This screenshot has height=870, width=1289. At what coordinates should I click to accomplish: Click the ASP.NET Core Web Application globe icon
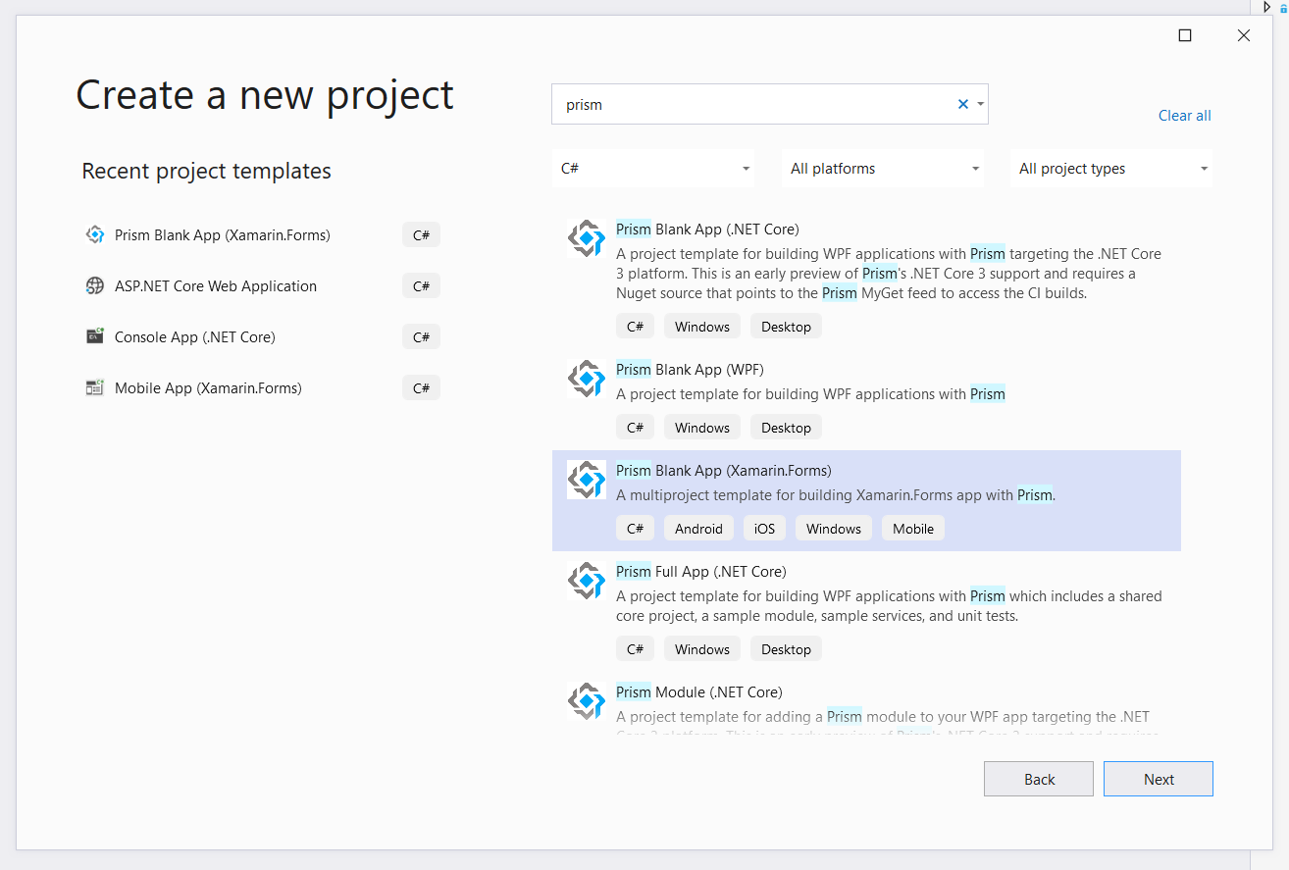coord(95,285)
